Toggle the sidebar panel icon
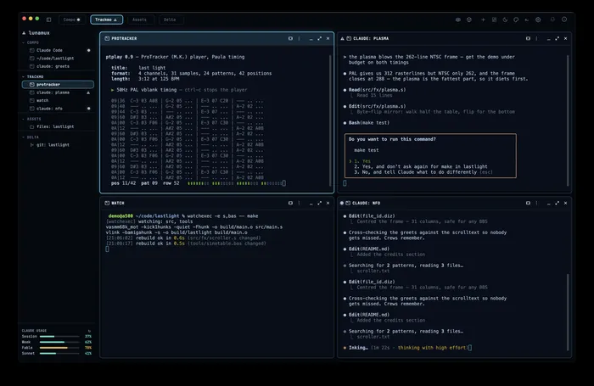Image resolution: width=594 pixels, height=386 pixels. click(49, 20)
